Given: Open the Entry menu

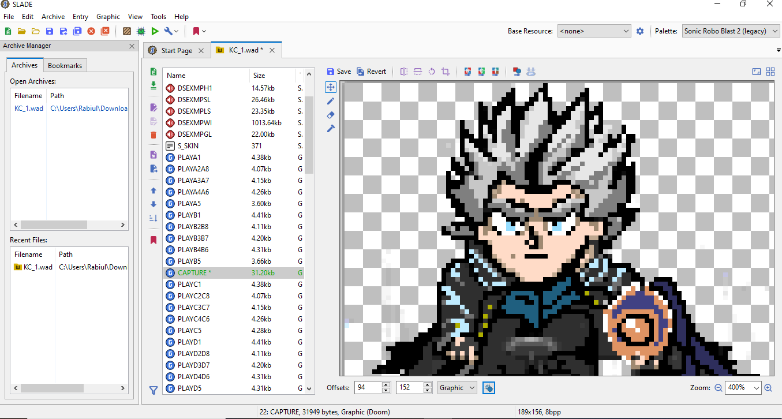Looking at the screenshot, I should click(x=80, y=17).
